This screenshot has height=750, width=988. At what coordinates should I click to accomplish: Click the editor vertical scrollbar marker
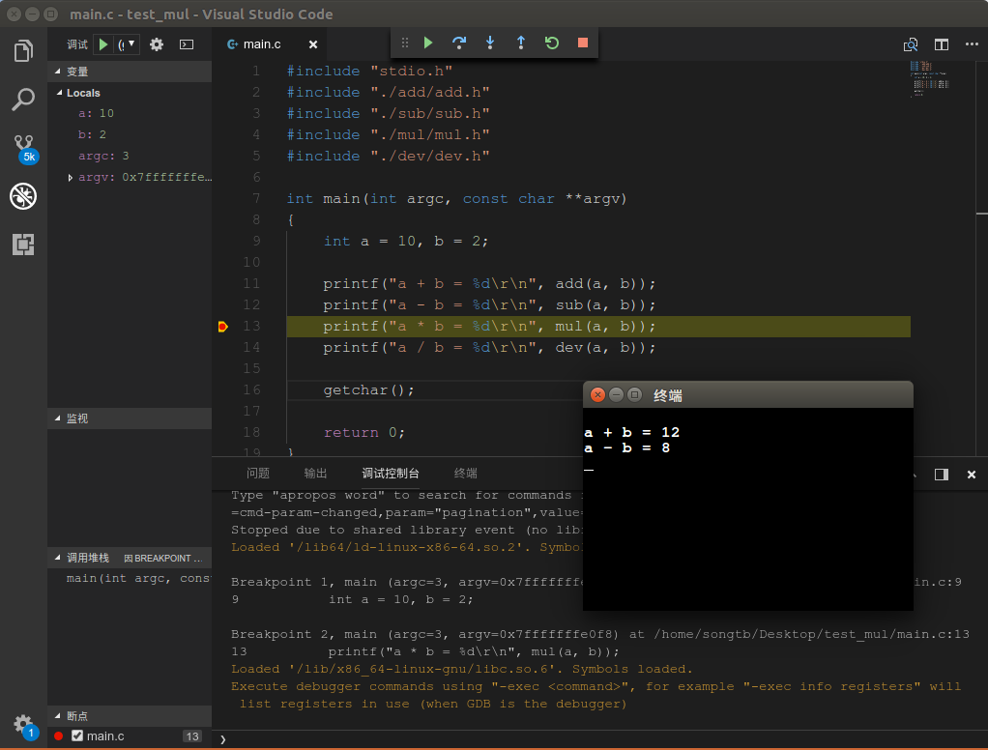click(x=982, y=214)
